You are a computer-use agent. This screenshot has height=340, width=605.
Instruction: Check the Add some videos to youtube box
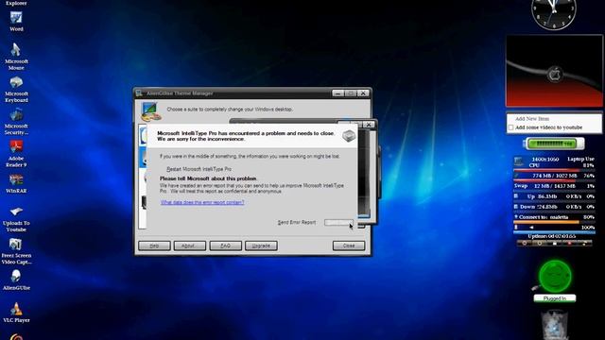point(510,127)
